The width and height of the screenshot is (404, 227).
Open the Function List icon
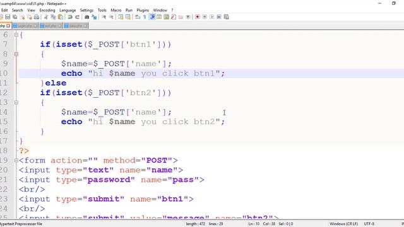tap(174, 17)
